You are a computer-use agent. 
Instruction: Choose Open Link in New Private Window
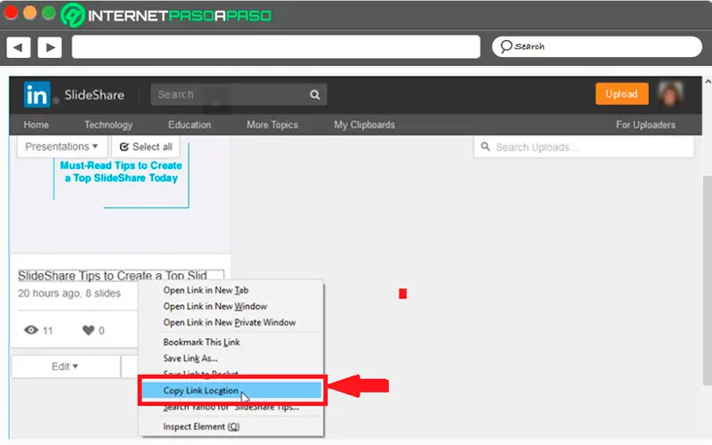click(231, 322)
